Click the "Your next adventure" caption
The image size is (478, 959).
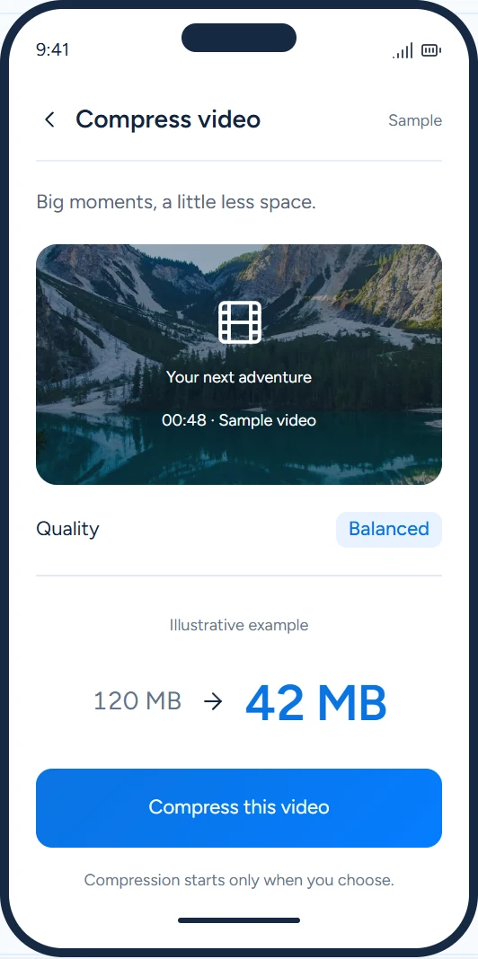[x=239, y=377]
